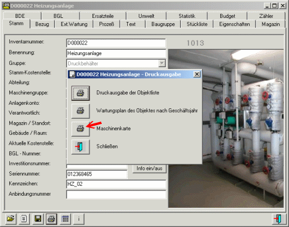The image size is (289, 227).
Task: Close the main D000022 window
Action: (283, 6)
